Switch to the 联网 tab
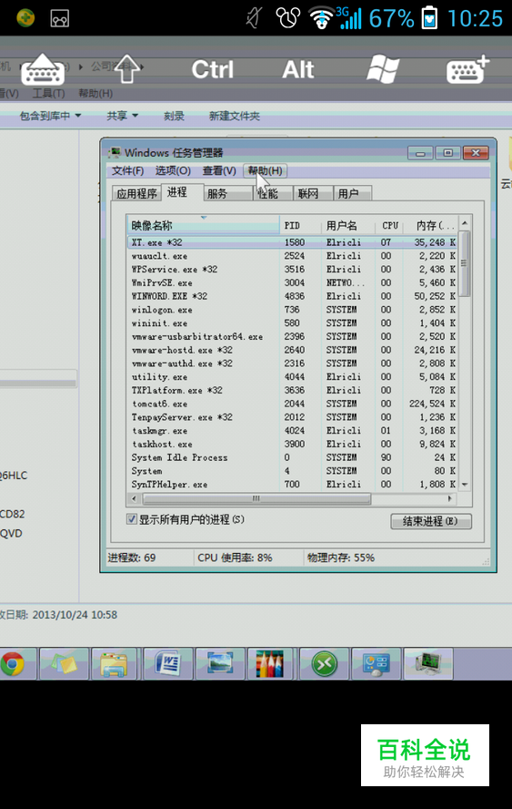Image resolution: width=512 pixels, height=809 pixels. point(313,193)
